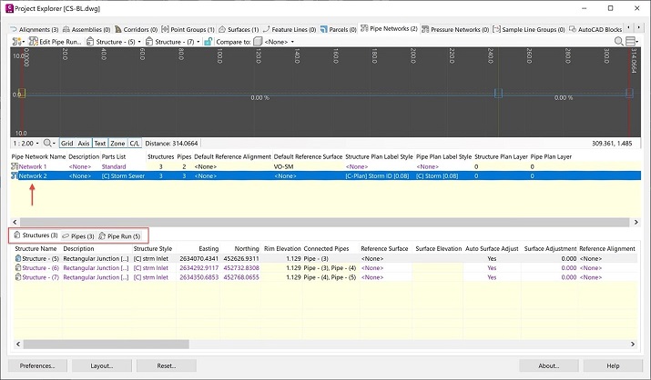Viewport: 651px width, 380px height.
Task: Click the first pipe network toolbar icon
Action: point(15,41)
